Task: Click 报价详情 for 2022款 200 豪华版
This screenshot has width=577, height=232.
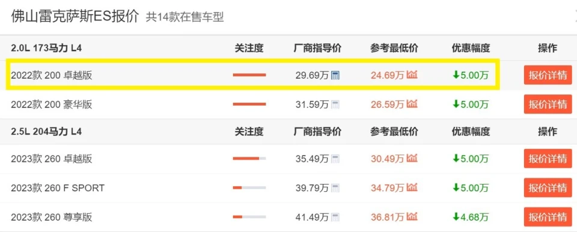Action: pos(548,104)
